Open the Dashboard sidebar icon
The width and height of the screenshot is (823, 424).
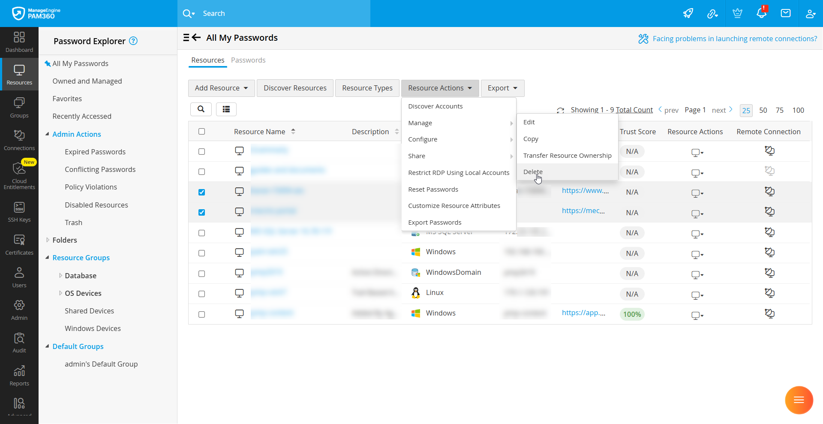point(19,42)
